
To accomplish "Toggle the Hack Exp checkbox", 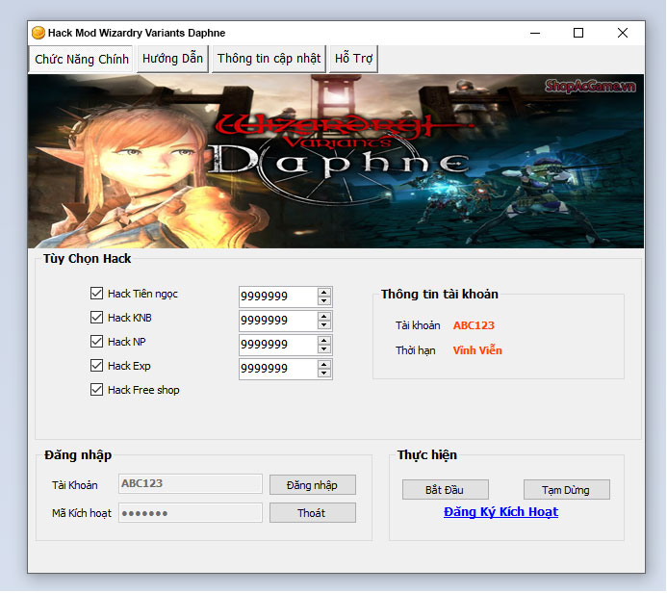I will (96, 366).
